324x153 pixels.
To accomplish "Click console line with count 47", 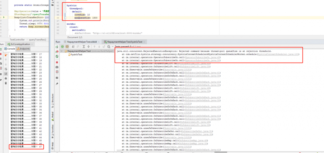I will tap(26, 147).
